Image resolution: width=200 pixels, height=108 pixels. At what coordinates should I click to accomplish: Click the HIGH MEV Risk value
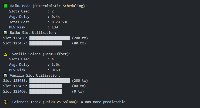click(56, 70)
